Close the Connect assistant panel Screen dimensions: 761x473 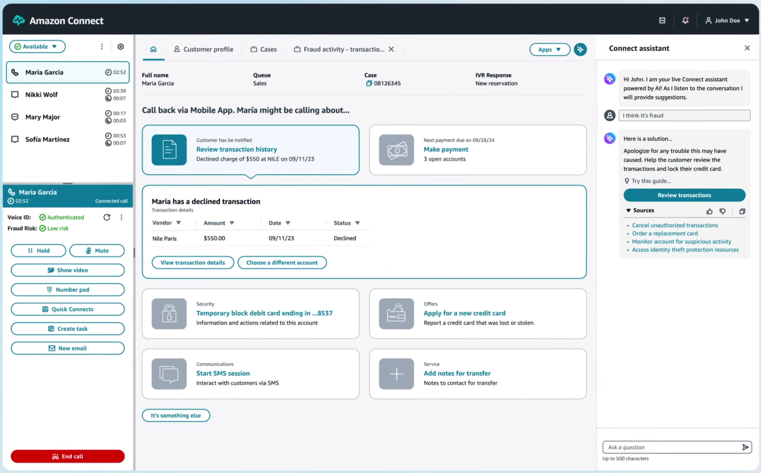pos(747,48)
